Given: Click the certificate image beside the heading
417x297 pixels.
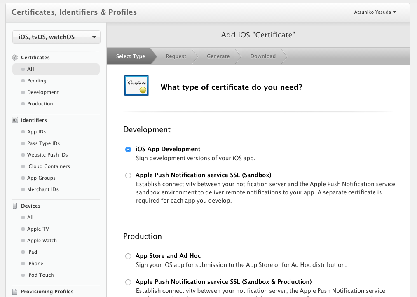Looking at the screenshot, I should point(136,85).
